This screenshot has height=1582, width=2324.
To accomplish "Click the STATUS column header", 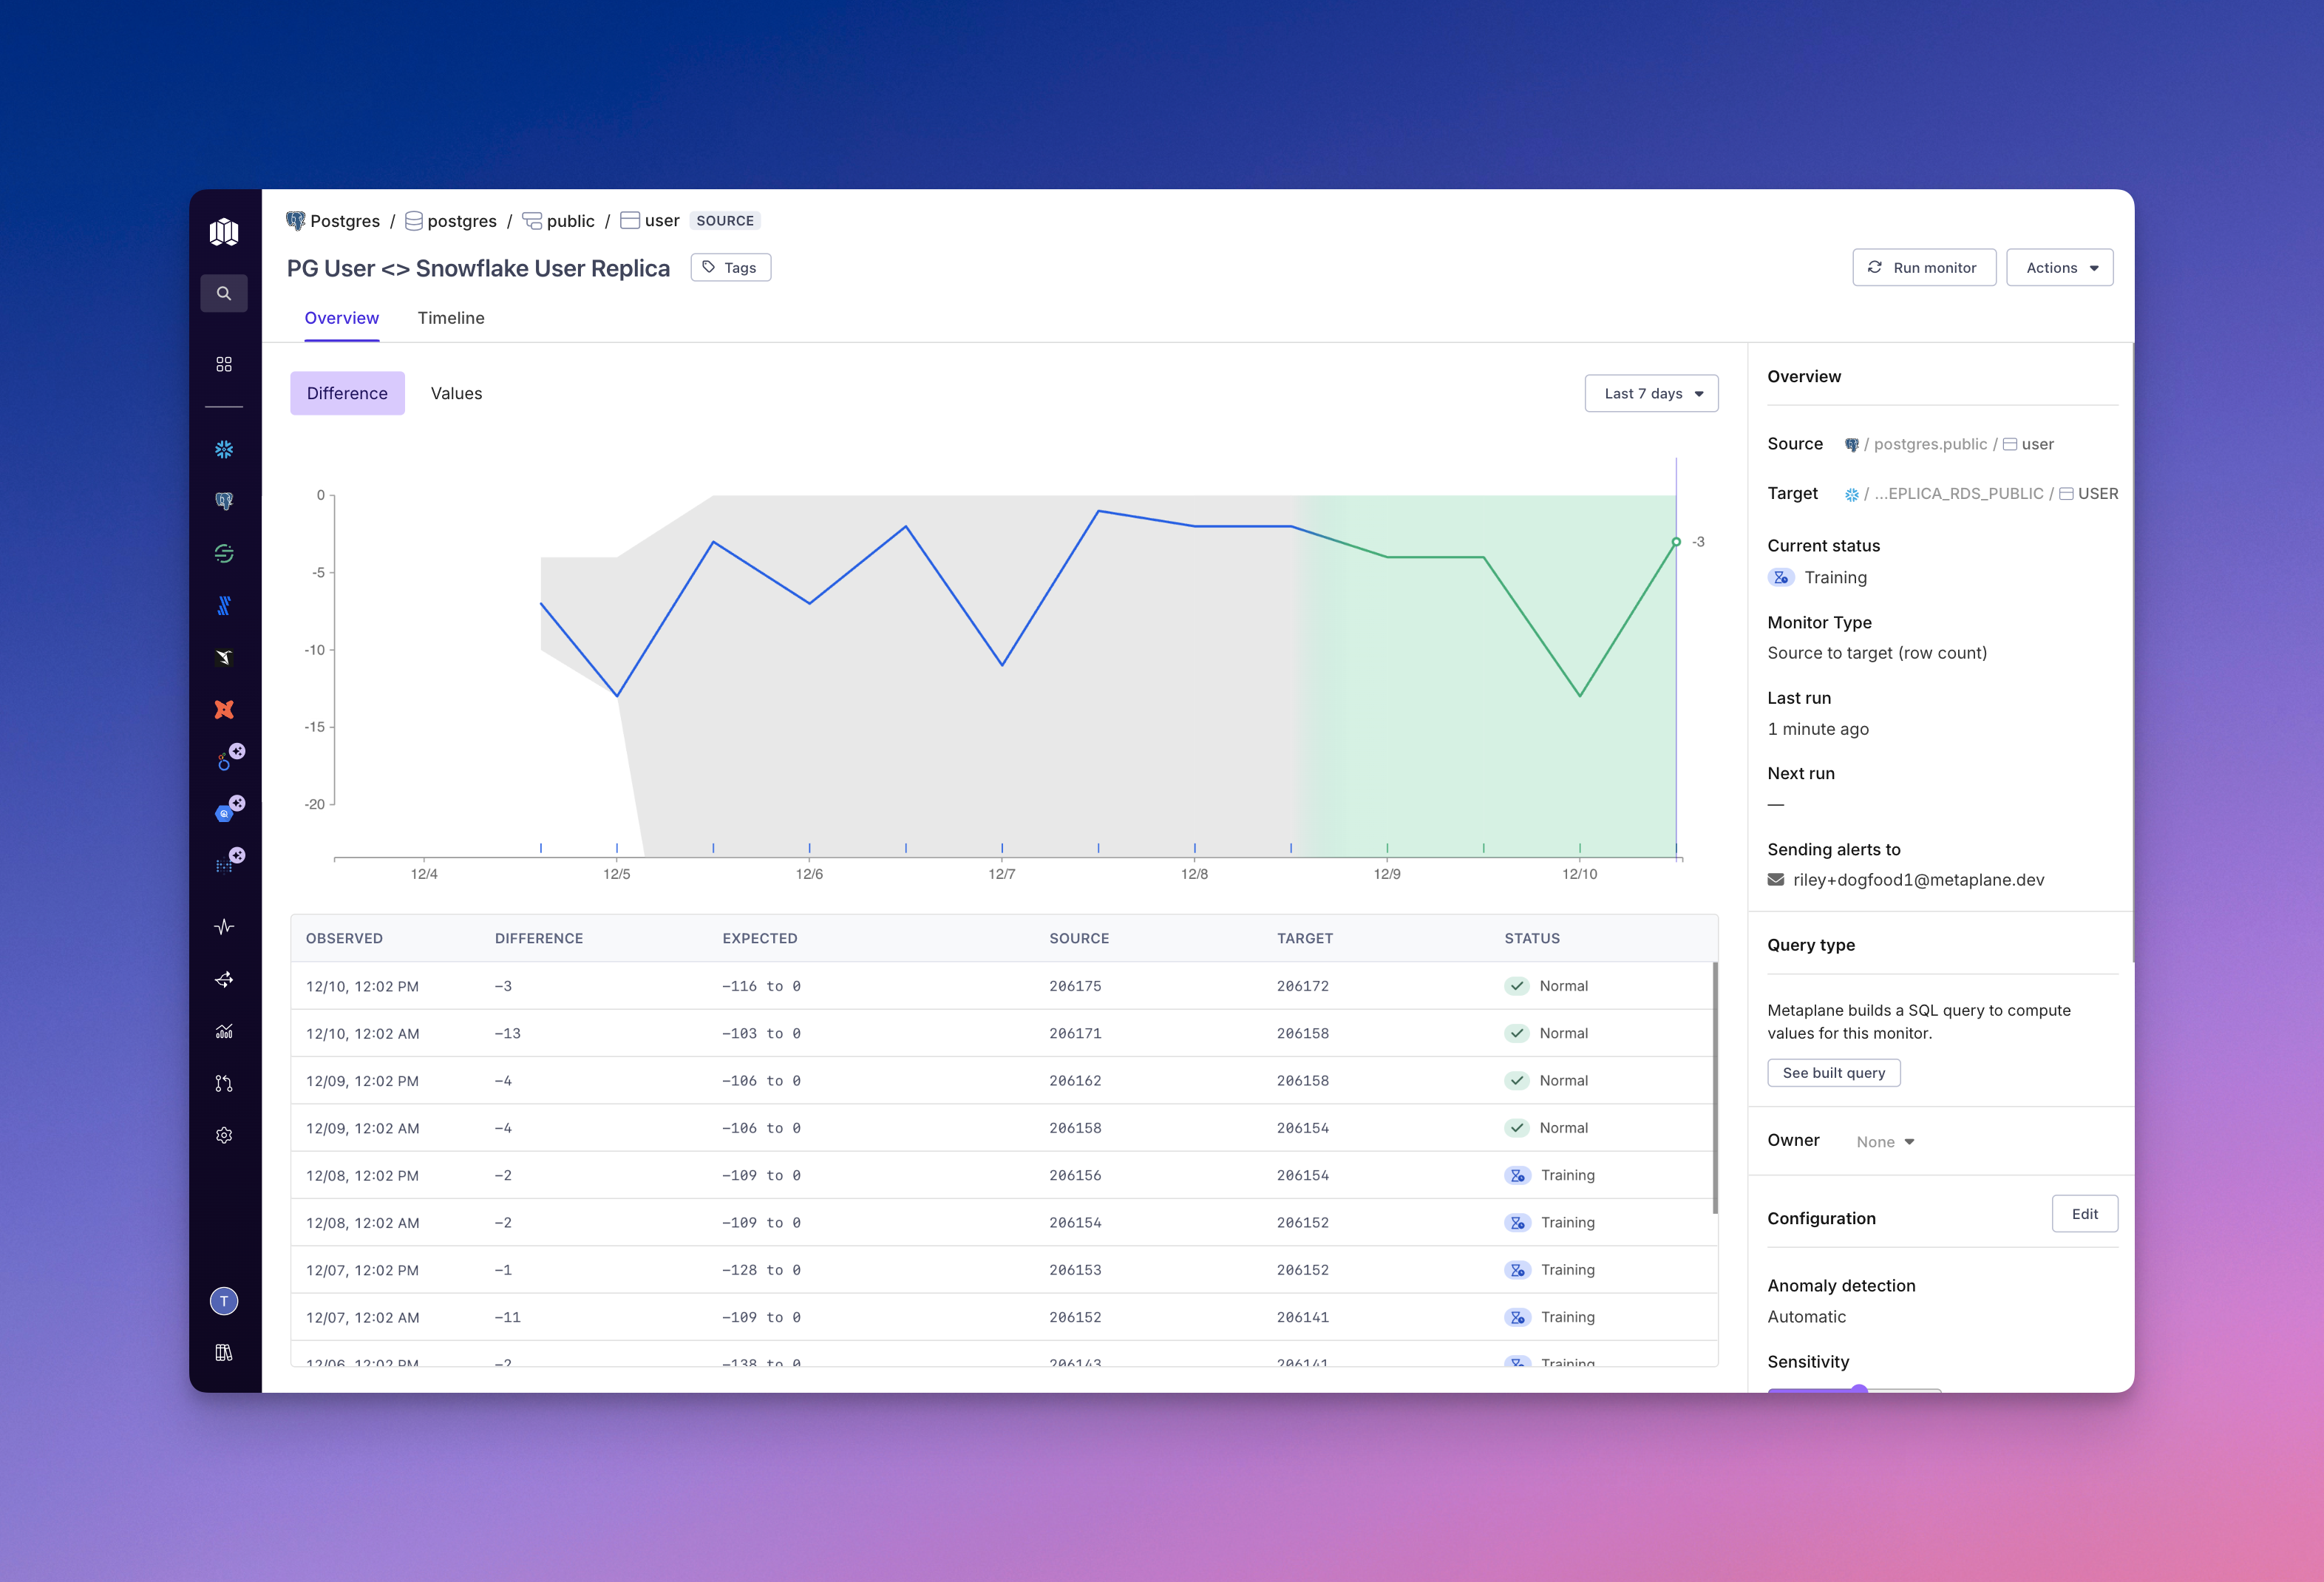I will coord(1532,939).
